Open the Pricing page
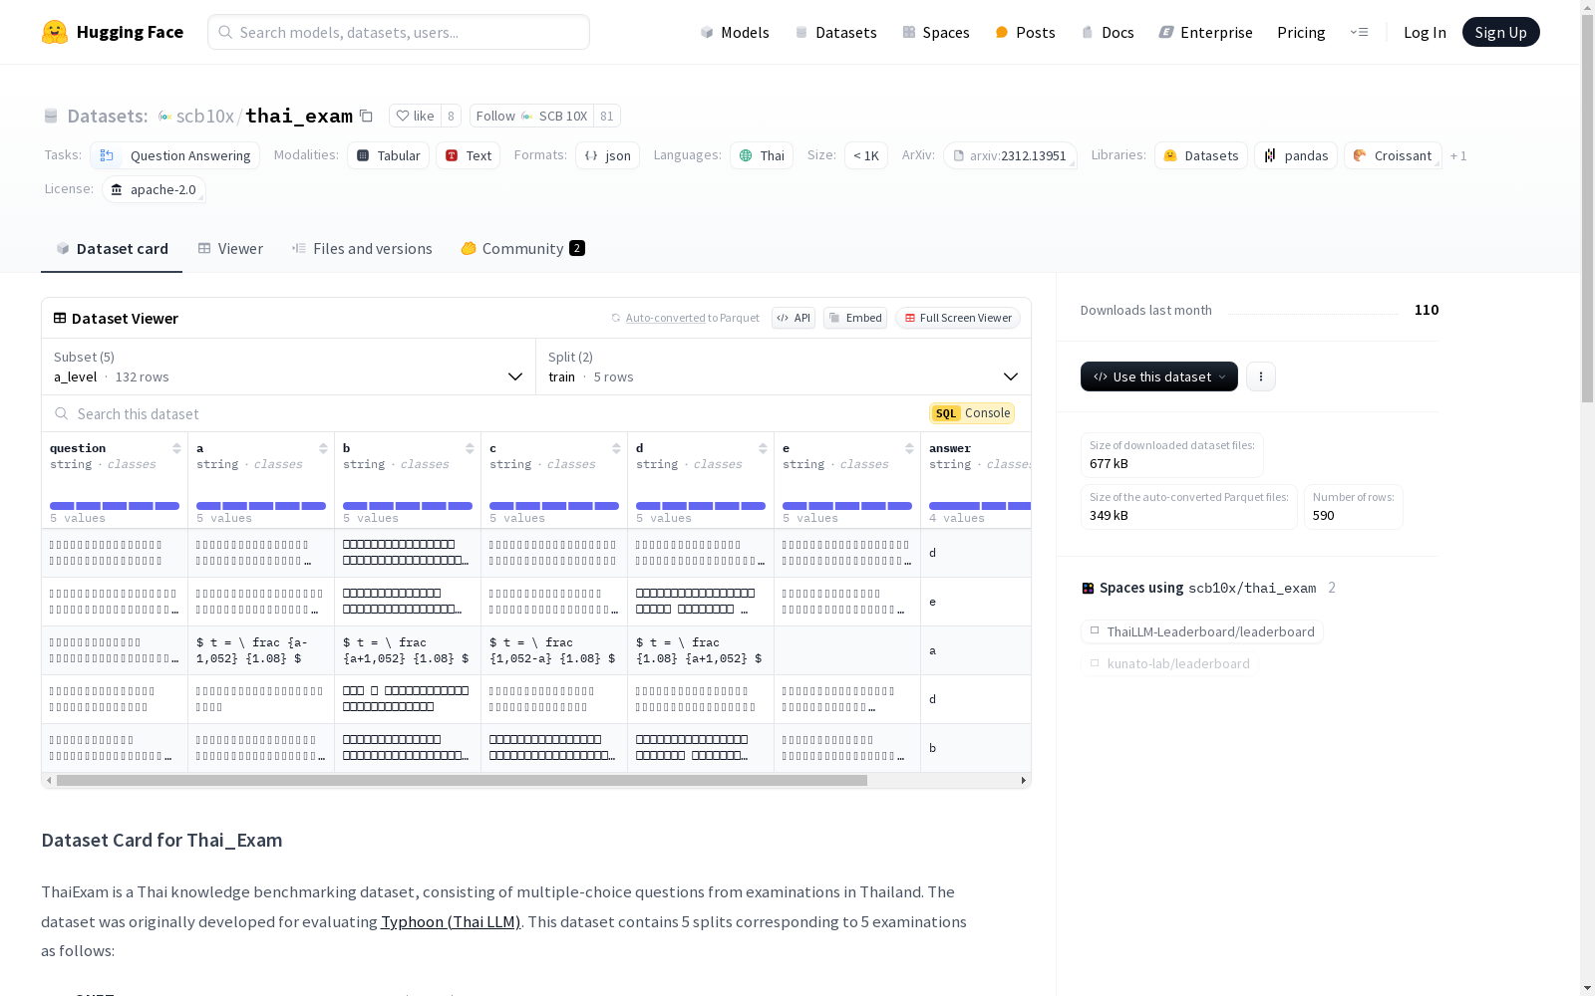The width and height of the screenshot is (1595, 996). [x=1301, y=32]
